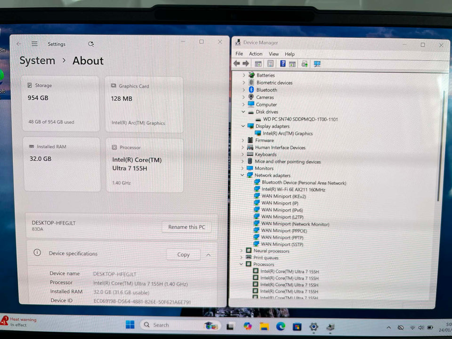Click the Copilot icon in the taskbar
Viewport: 452px width, 339px height.
(248, 326)
